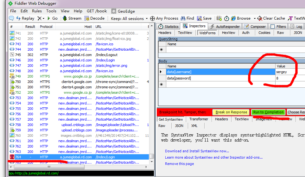Select the XML response tab
Screen dimensions: 305x177
(194, 126)
